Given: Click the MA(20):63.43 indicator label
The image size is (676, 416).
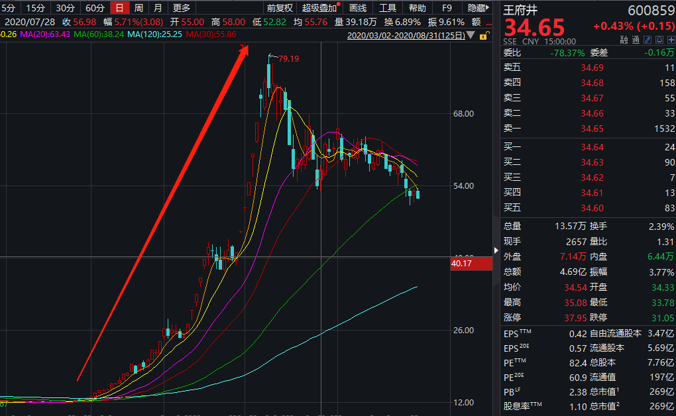Looking at the screenshot, I should tap(45, 34).
